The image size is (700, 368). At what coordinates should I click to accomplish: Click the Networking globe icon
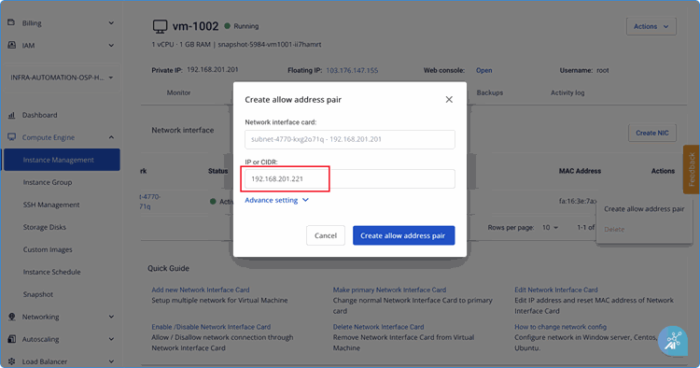tap(11, 317)
